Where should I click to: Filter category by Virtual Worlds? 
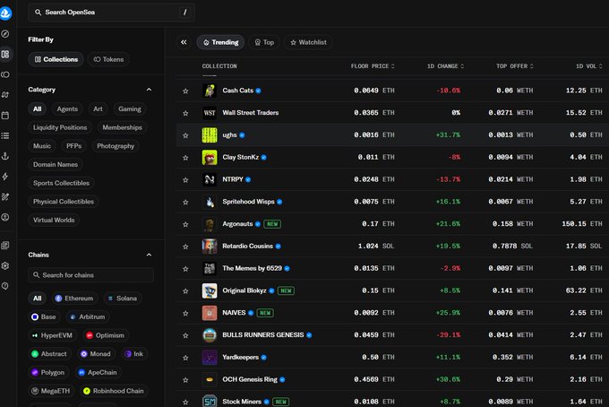click(x=54, y=220)
